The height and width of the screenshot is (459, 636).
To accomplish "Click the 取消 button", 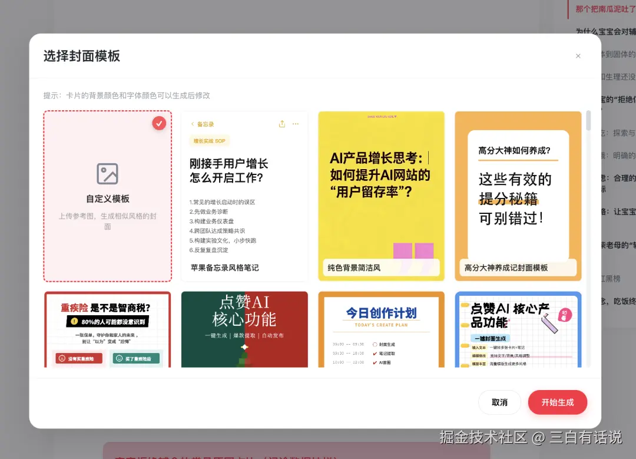I will (x=499, y=402).
